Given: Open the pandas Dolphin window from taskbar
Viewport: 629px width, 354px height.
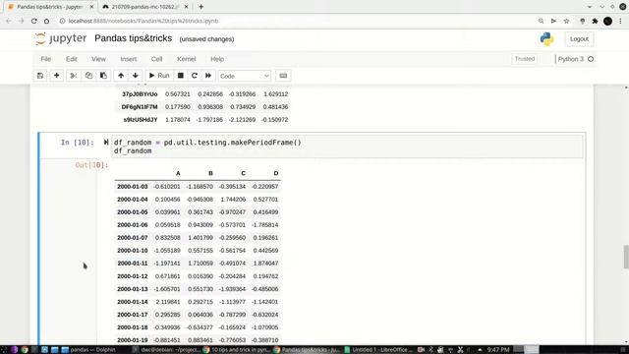Looking at the screenshot, I should point(88,350).
